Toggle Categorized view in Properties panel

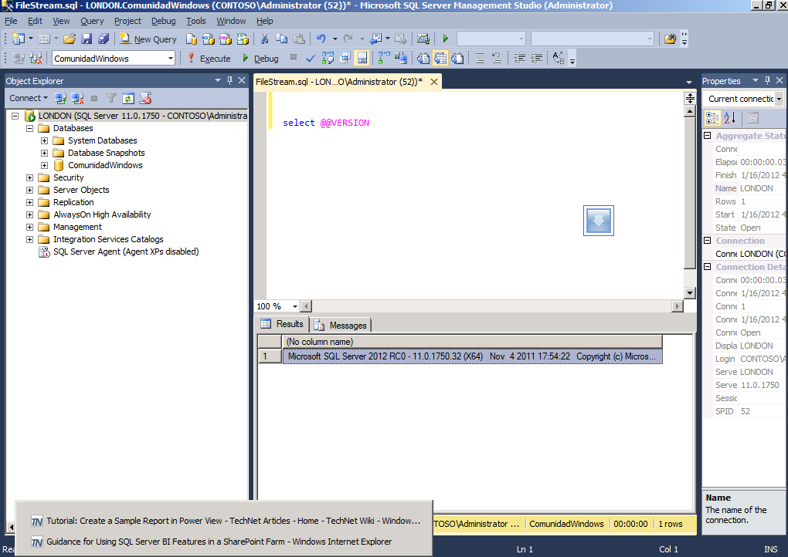click(712, 118)
